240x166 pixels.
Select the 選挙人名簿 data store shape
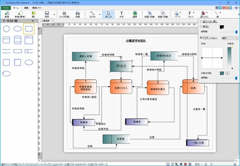click(85, 56)
